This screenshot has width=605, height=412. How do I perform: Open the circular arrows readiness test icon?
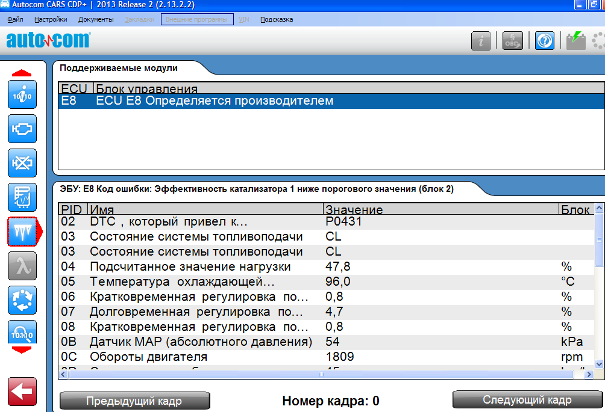coord(22,300)
